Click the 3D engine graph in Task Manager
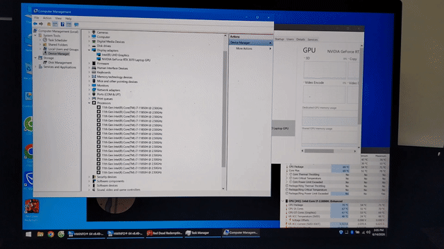Screen dimensions: 444x249 (x=325, y=70)
